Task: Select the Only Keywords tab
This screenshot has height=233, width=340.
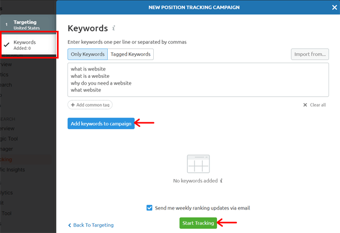Action: coord(87,54)
